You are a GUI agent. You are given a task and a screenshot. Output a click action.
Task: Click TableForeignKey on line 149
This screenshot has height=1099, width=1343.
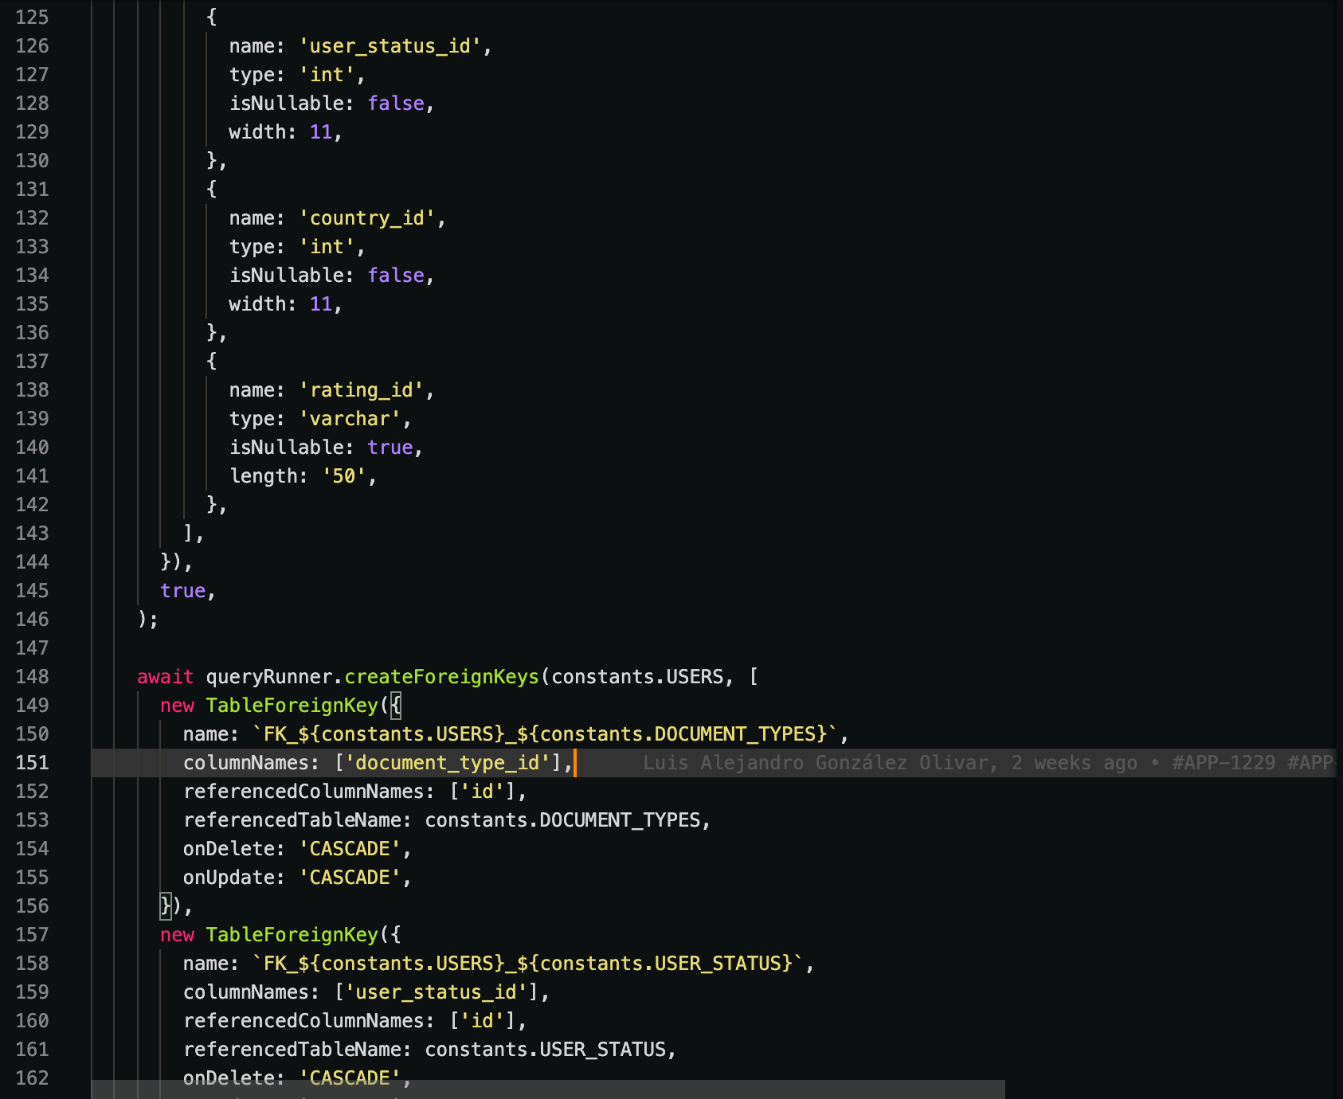(292, 706)
